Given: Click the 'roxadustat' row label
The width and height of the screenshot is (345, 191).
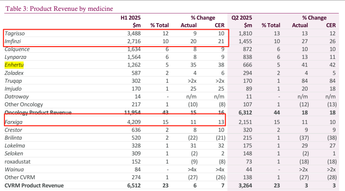Looking at the screenshot, I should coord(18,162).
